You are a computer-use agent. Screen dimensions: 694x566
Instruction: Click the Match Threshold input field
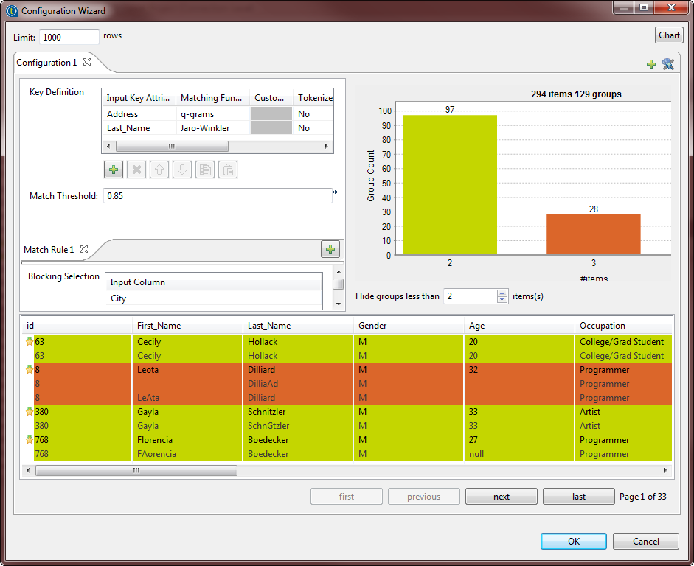coord(218,196)
